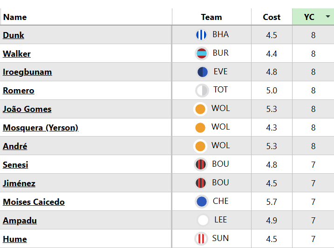Select Ampadu's yellow card count cell
The image size is (334, 248).
(x=313, y=221)
